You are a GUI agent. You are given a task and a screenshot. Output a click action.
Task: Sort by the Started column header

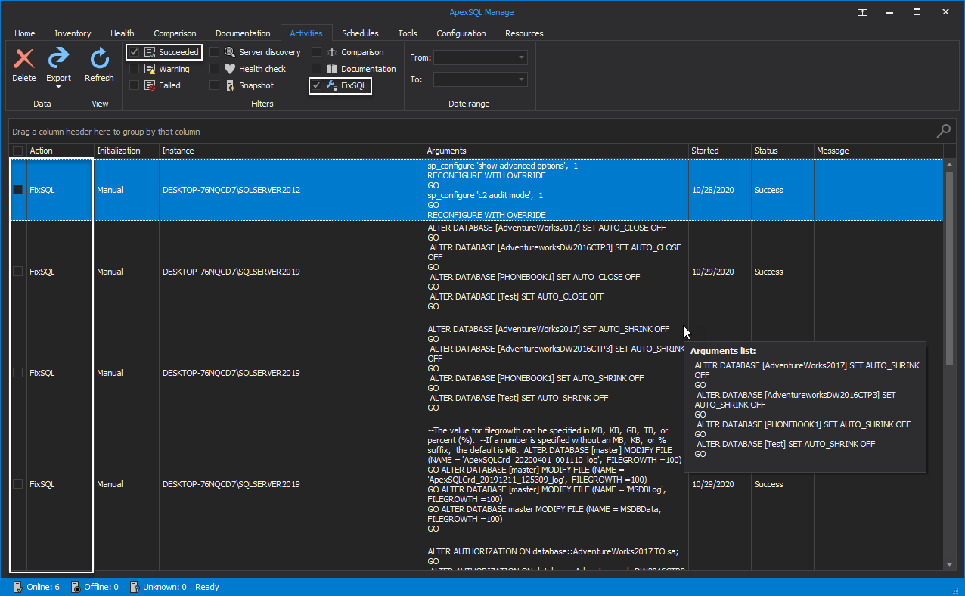coord(719,151)
